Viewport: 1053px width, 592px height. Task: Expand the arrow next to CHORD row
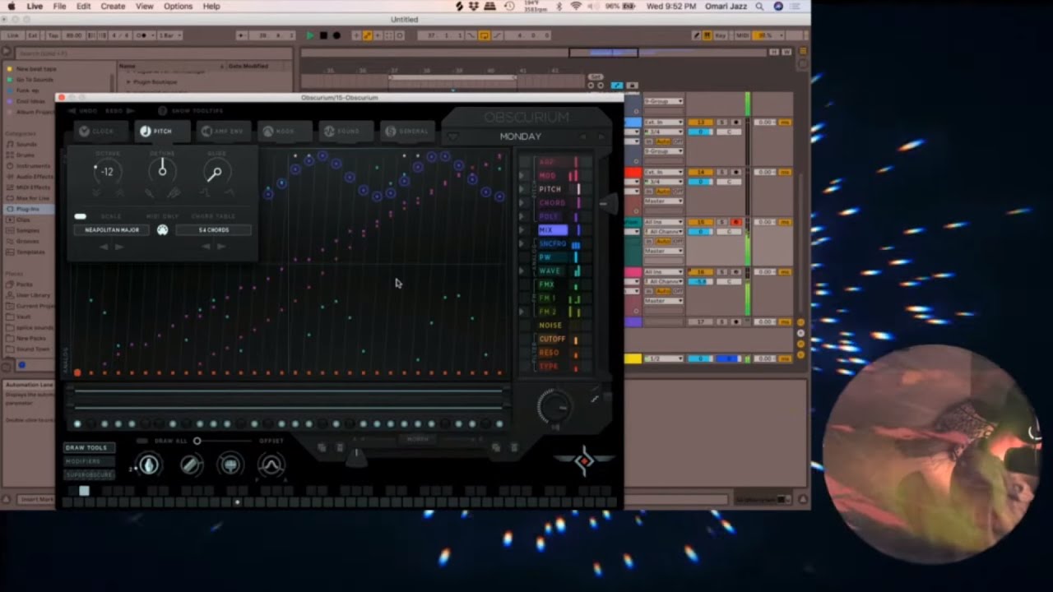pyautogui.click(x=522, y=203)
